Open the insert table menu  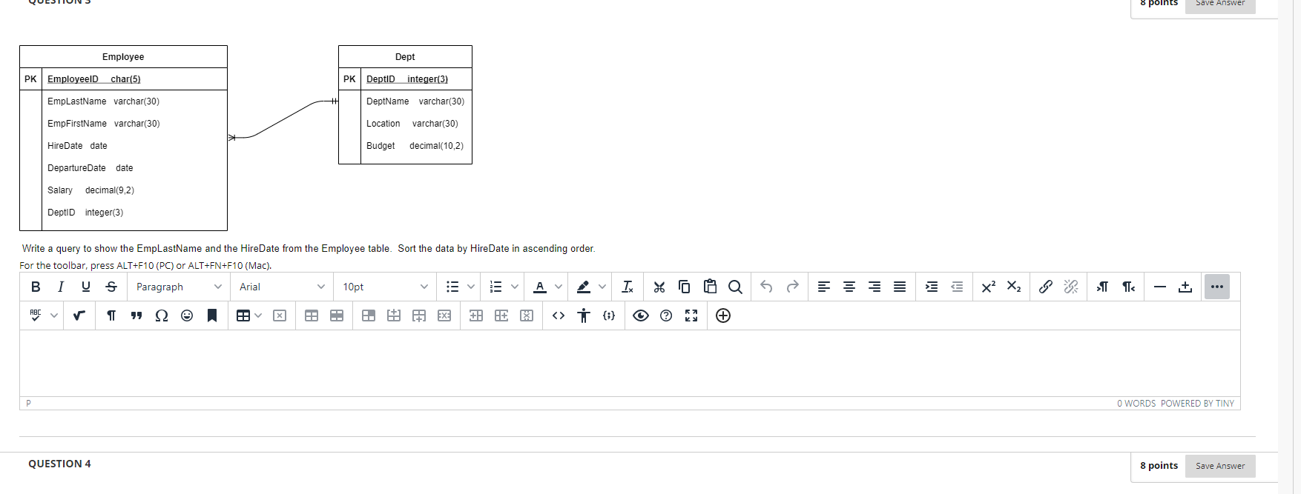click(249, 316)
